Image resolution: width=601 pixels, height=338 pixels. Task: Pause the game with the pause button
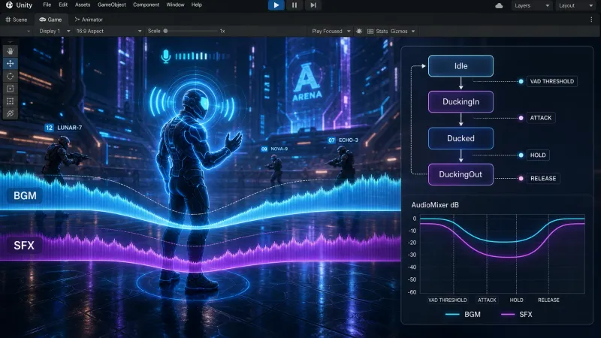(x=294, y=5)
